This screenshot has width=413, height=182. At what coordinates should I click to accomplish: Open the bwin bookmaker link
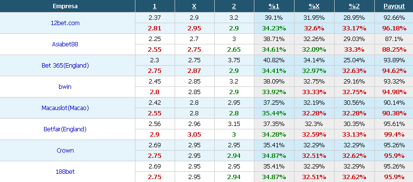(x=65, y=86)
